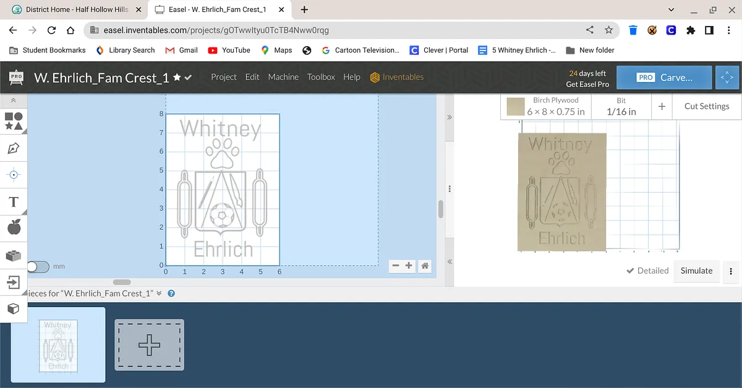Select the Text tool
The height and width of the screenshot is (388, 742).
click(x=14, y=202)
